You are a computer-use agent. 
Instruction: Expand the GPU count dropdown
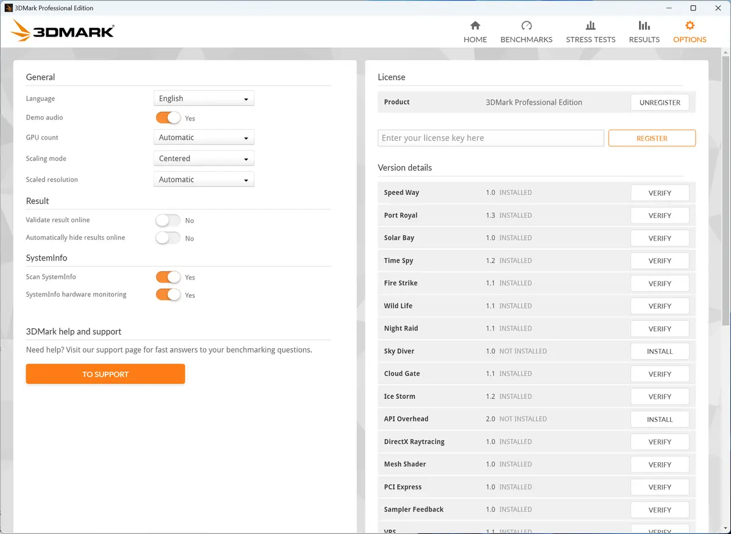click(203, 138)
